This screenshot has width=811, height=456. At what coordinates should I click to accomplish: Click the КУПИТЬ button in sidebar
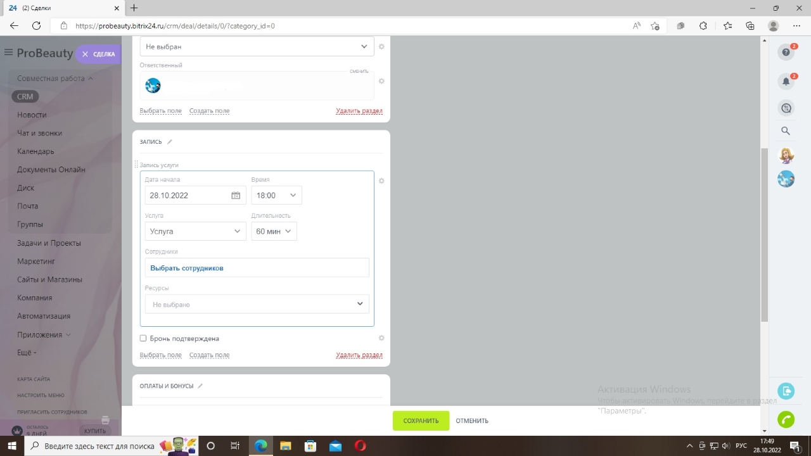[95, 431]
